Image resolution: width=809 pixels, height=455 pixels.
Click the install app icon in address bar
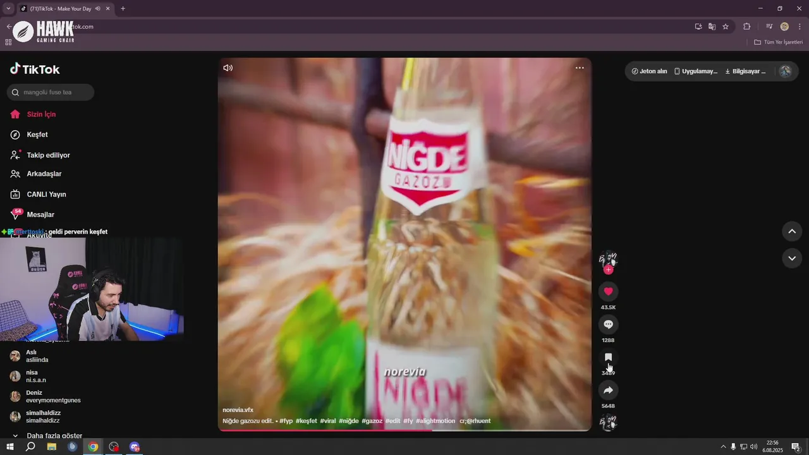point(698,27)
